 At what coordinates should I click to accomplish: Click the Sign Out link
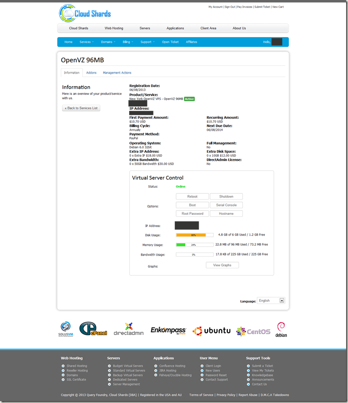point(230,7)
